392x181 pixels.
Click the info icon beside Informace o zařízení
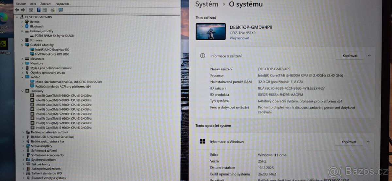[x=203, y=56]
